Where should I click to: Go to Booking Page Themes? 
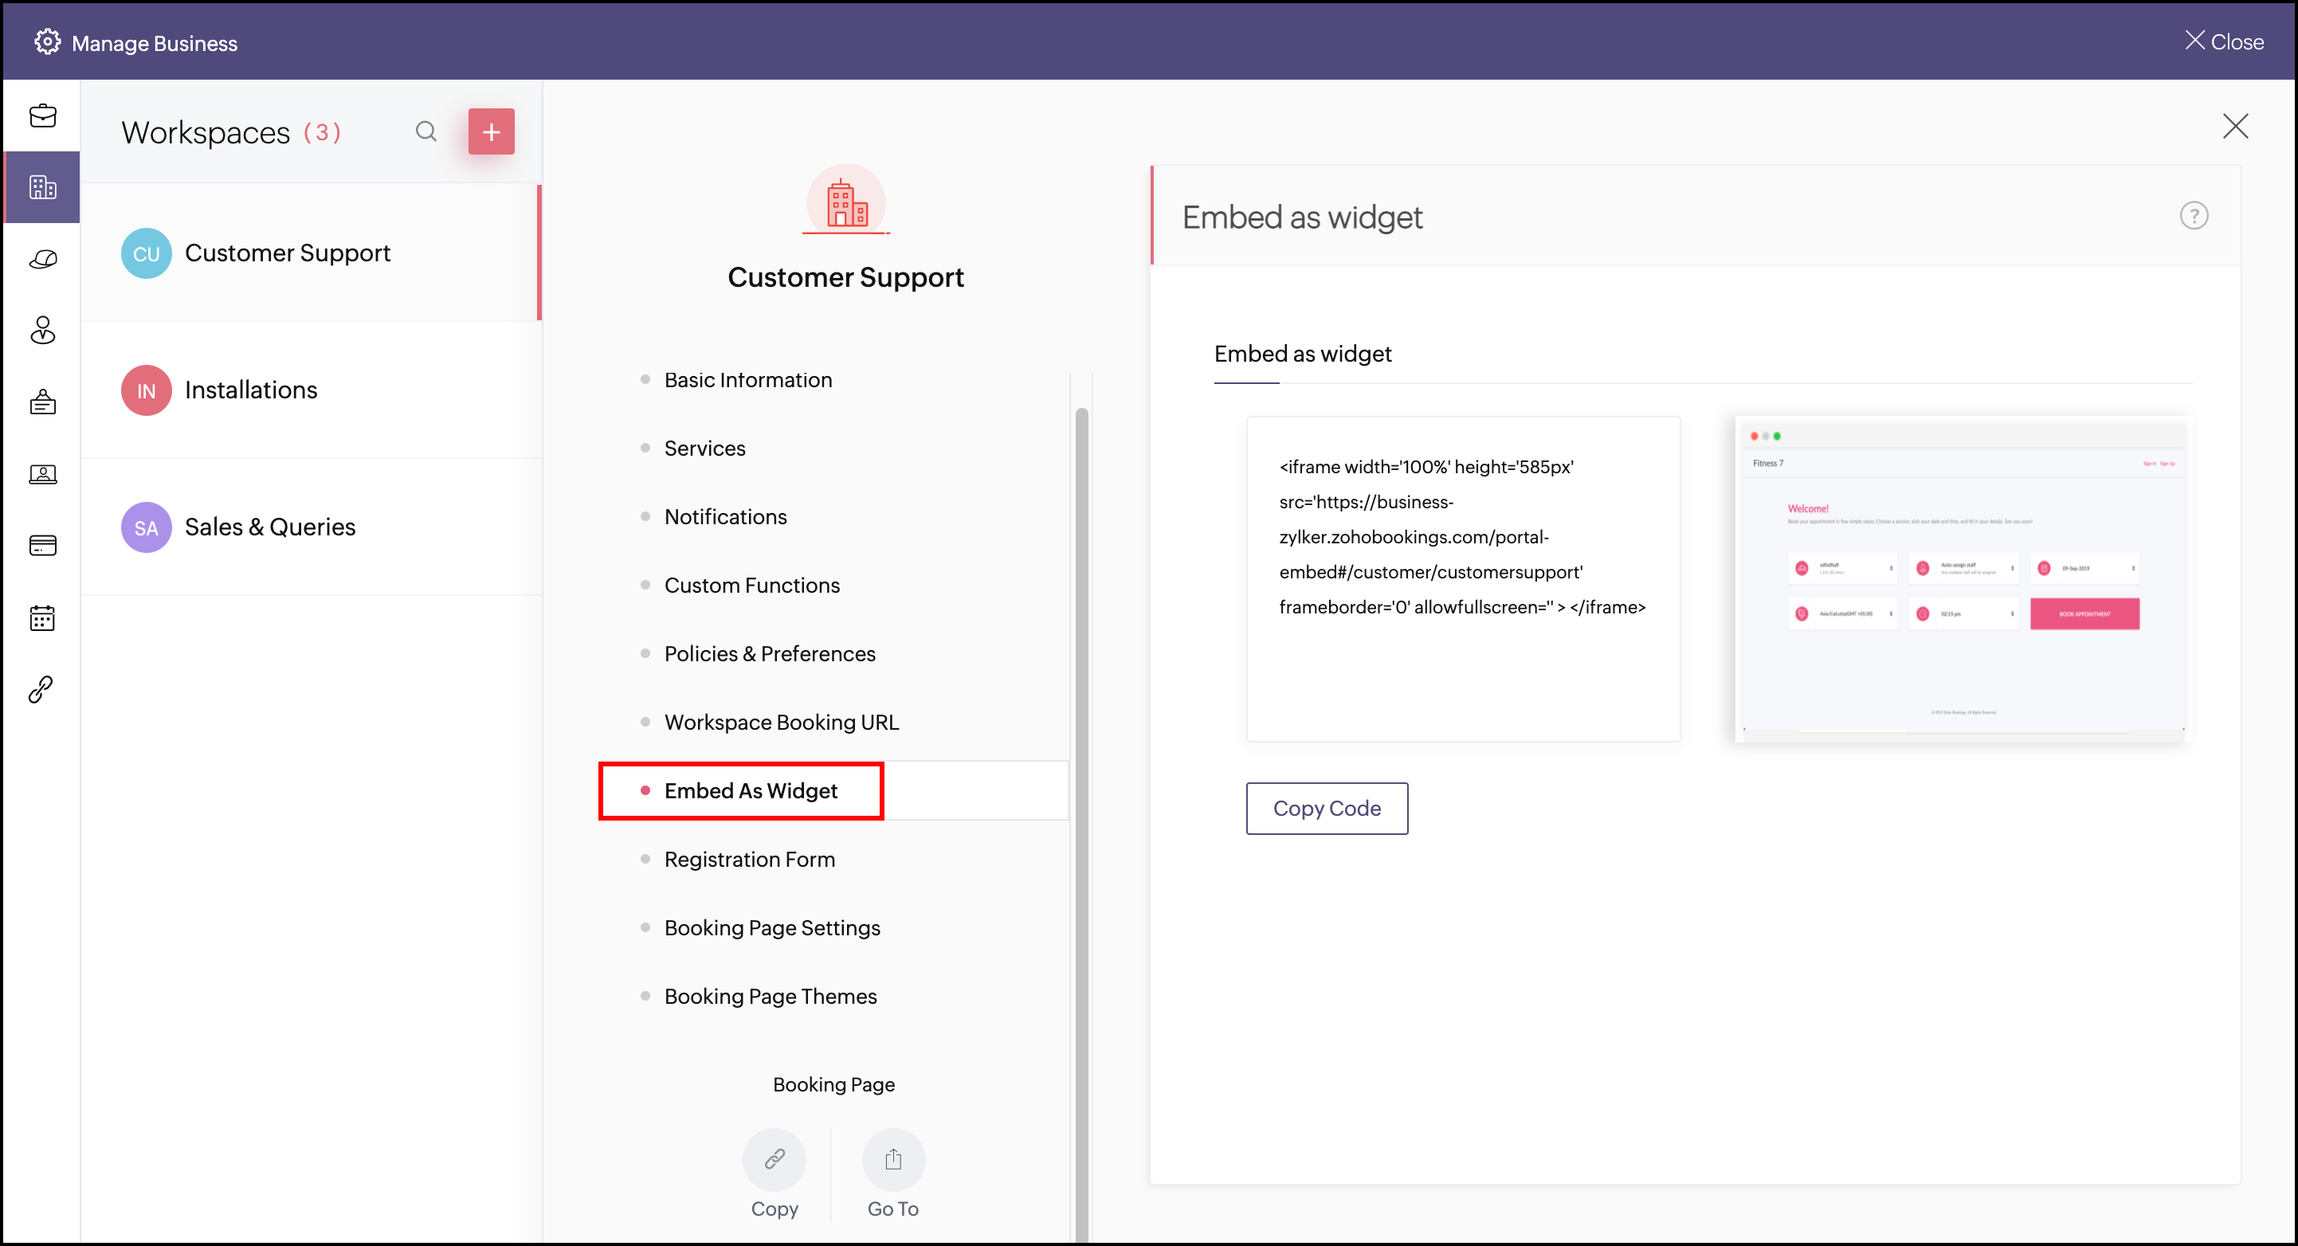coord(770,997)
